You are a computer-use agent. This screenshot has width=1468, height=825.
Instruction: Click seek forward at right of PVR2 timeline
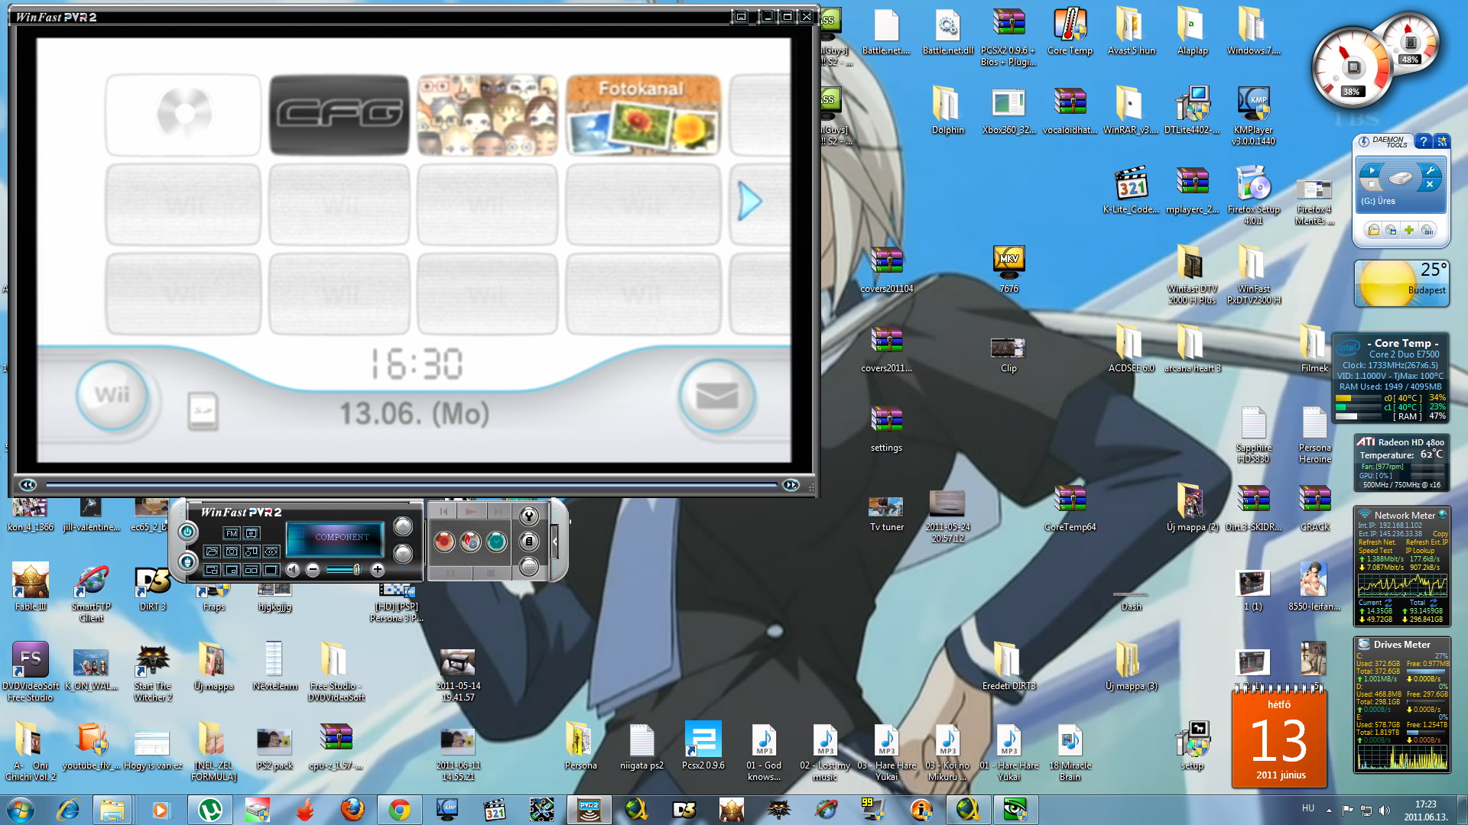pos(791,485)
